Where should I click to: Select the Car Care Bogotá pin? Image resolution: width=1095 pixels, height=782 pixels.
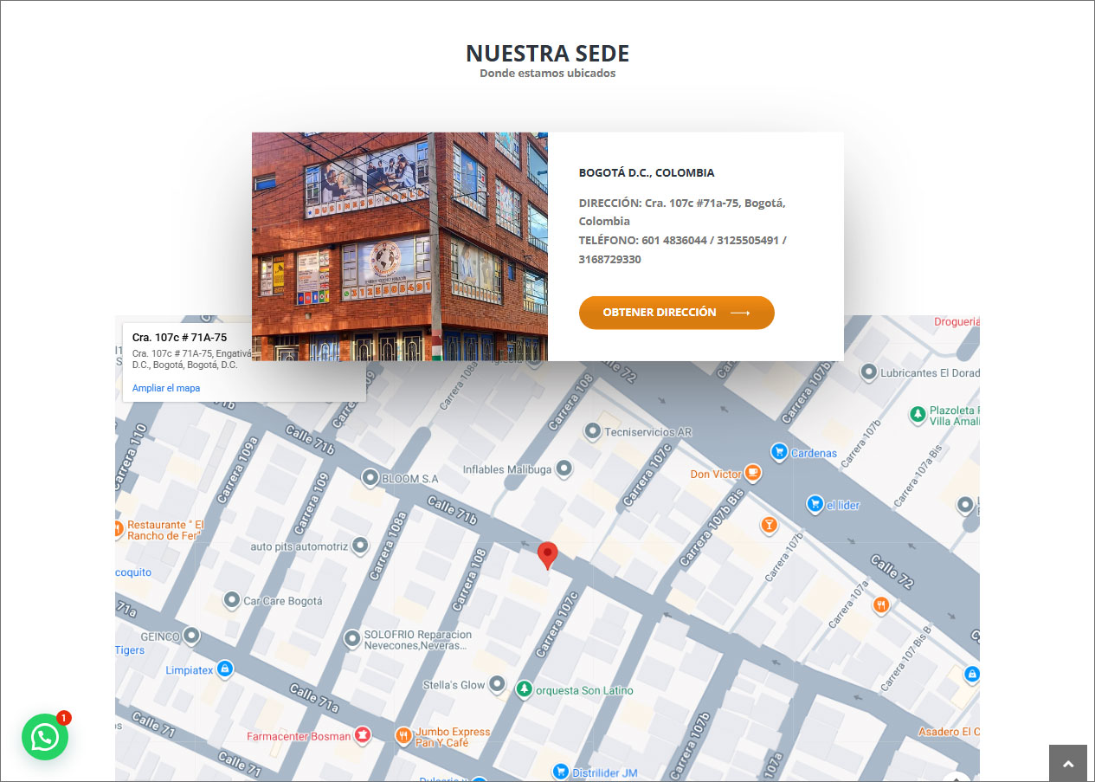pos(231,600)
